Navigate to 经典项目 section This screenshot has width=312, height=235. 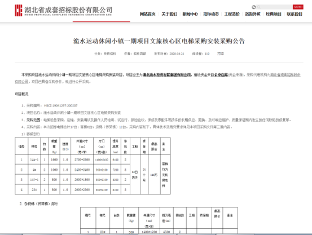[x=274, y=14]
